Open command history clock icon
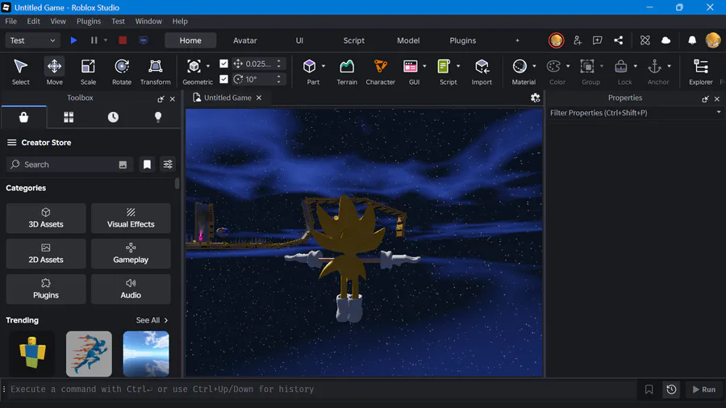726x408 pixels. coord(671,389)
